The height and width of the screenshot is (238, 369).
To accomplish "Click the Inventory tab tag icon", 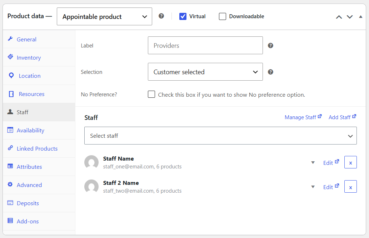I will [10, 57].
